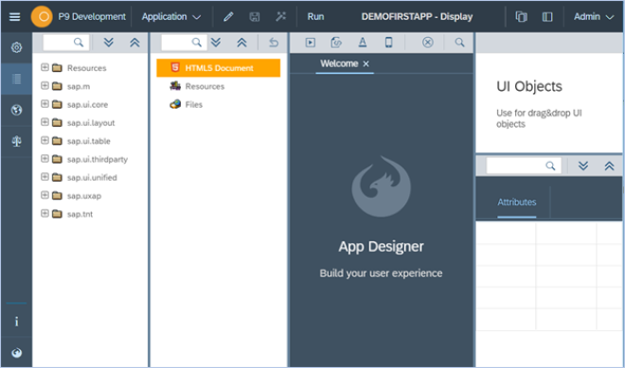Select Resources in the object tree
625x368 pixels.
click(x=205, y=86)
